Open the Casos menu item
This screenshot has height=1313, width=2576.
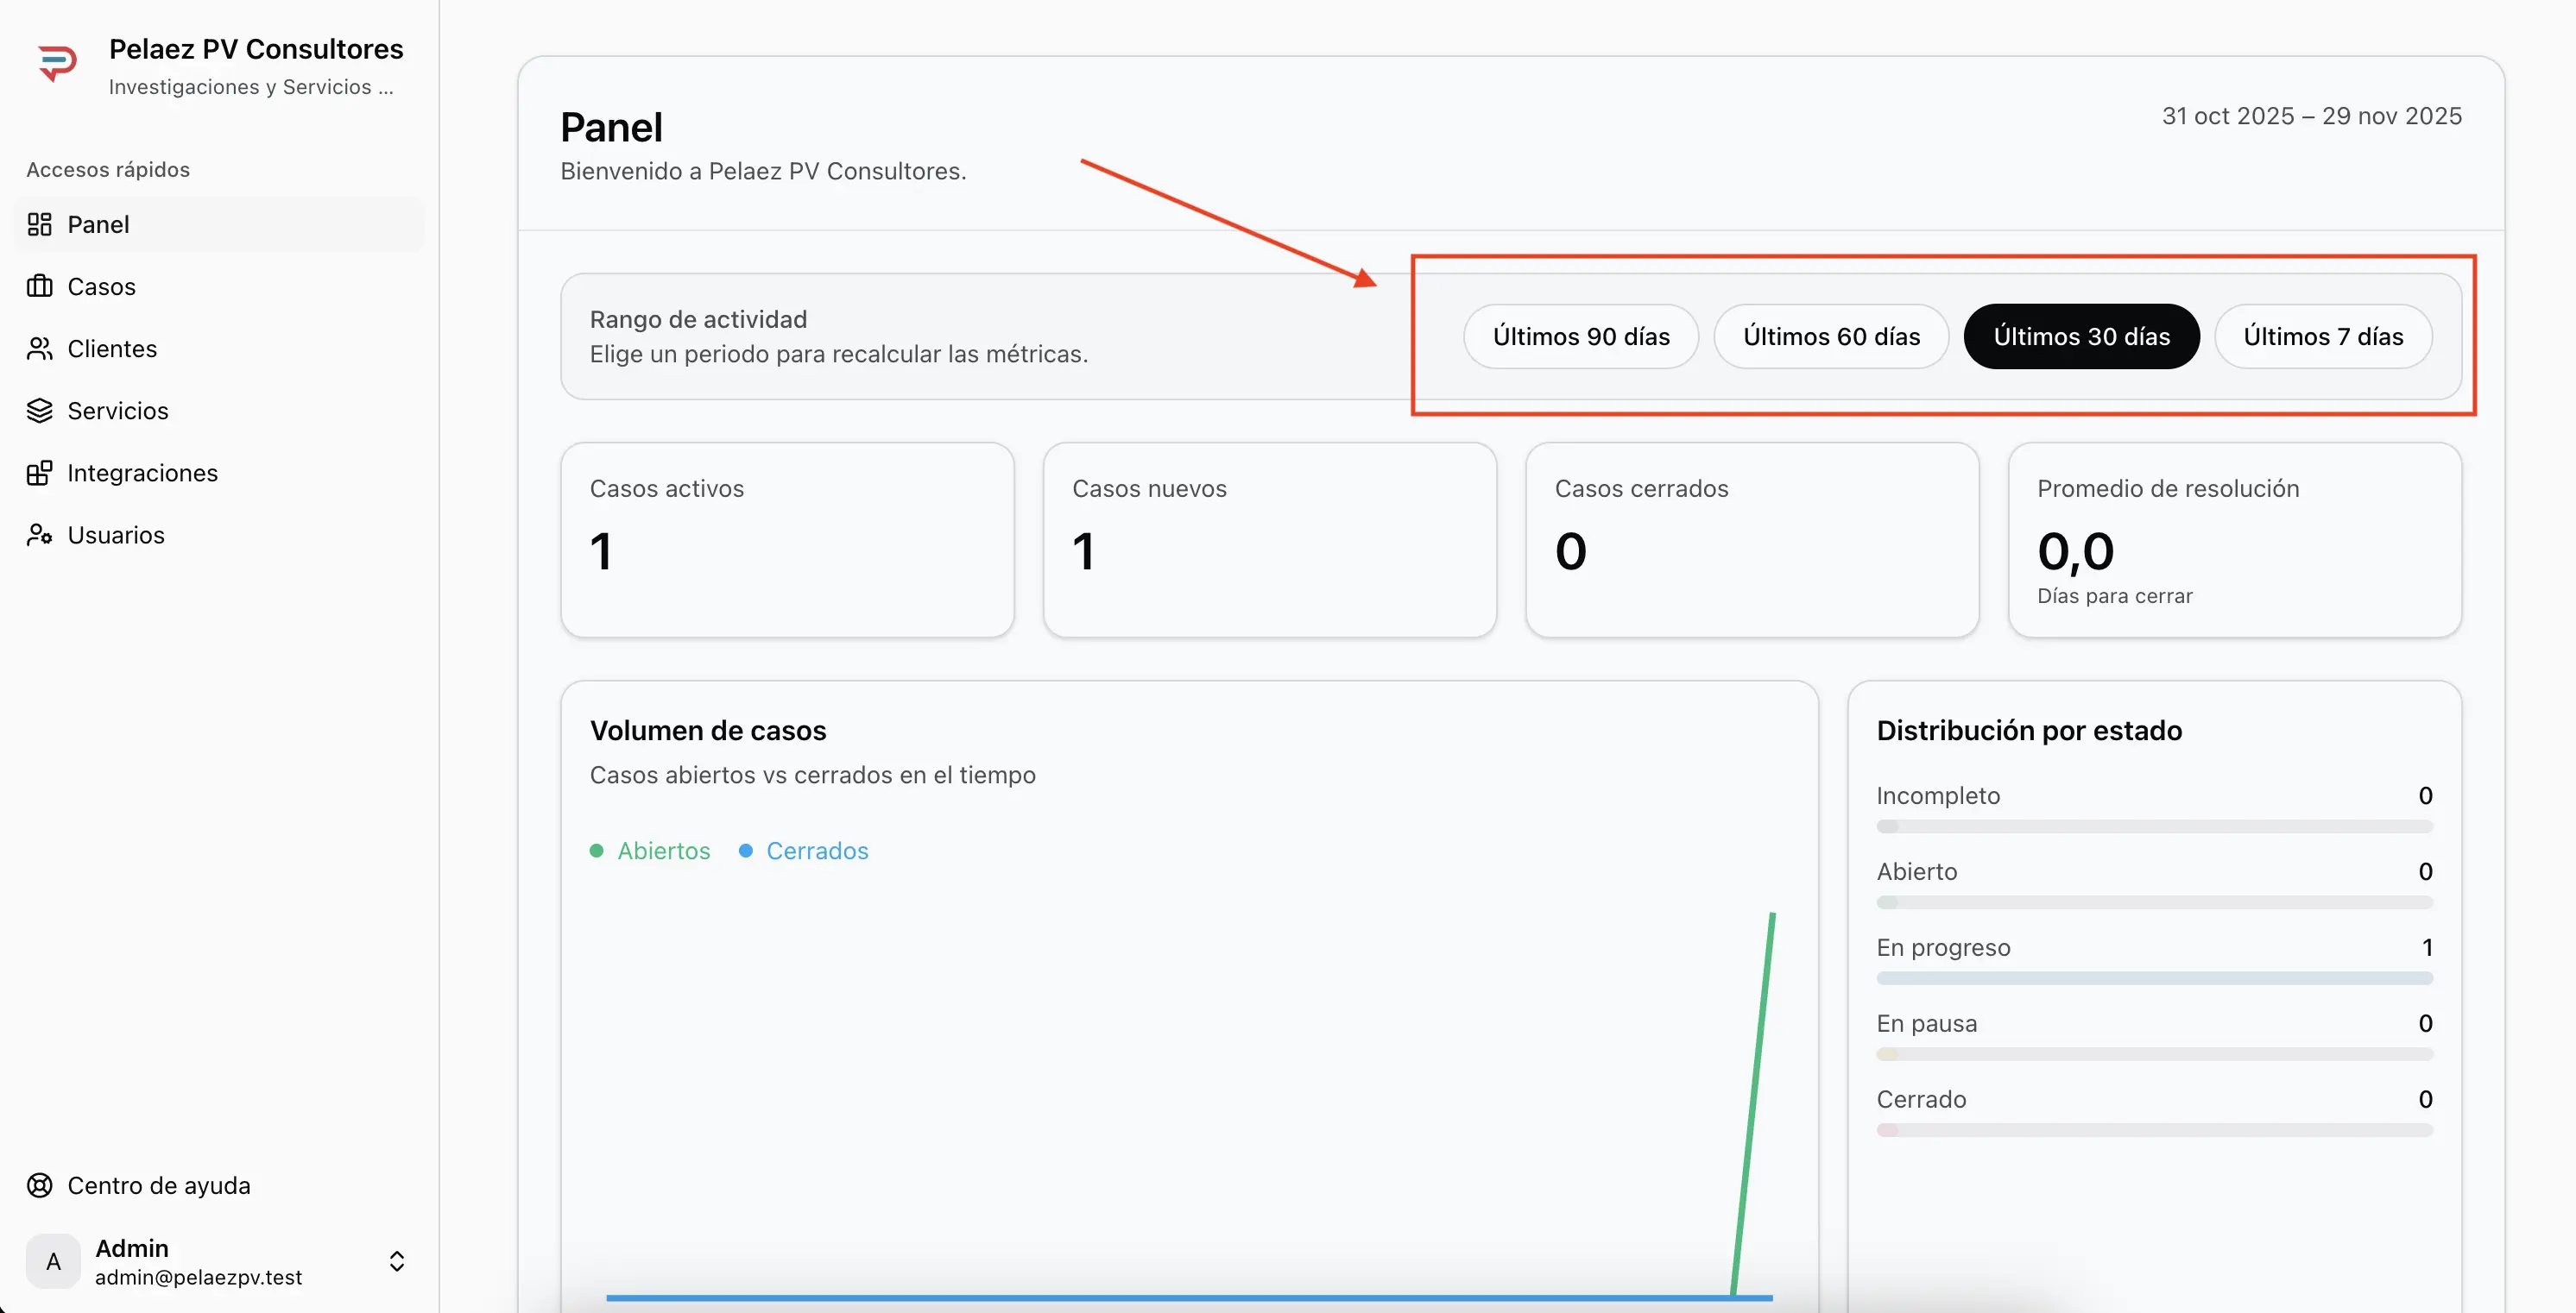(101, 286)
